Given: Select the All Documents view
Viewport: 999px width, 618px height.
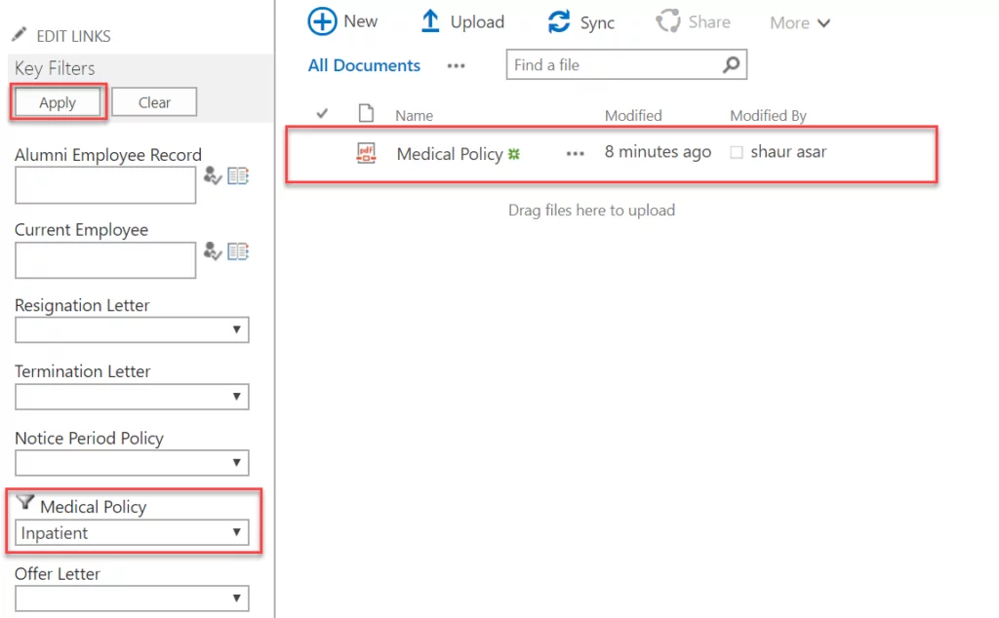Looking at the screenshot, I should (x=365, y=65).
